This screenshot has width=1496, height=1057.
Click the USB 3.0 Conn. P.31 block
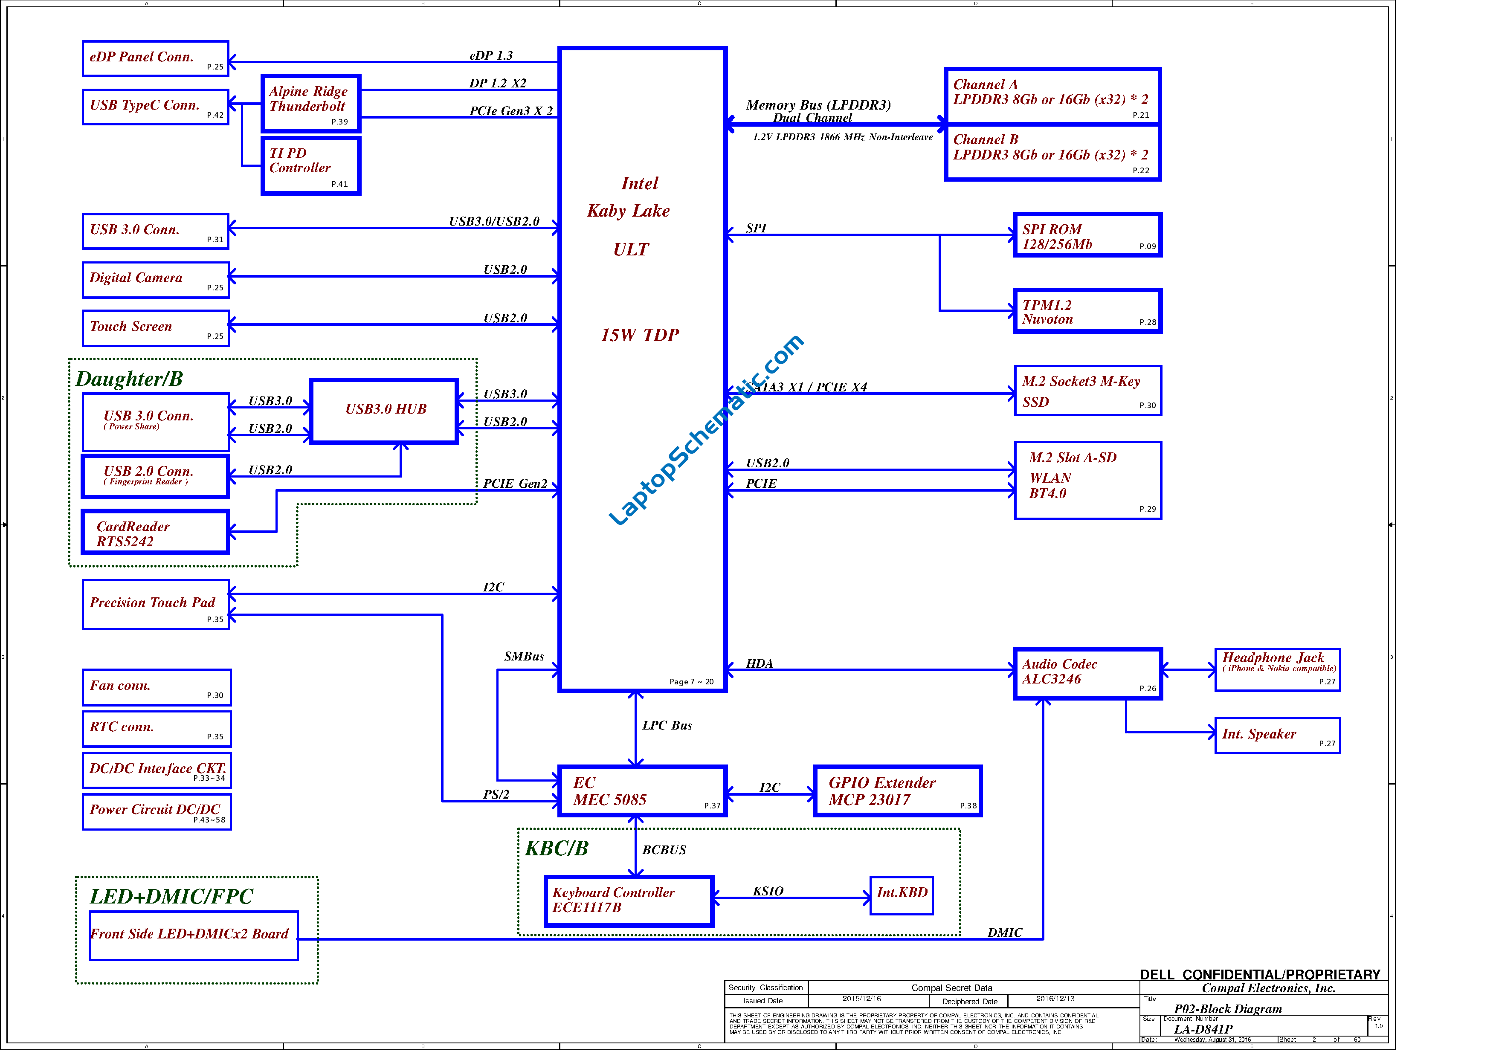point(156,231)
